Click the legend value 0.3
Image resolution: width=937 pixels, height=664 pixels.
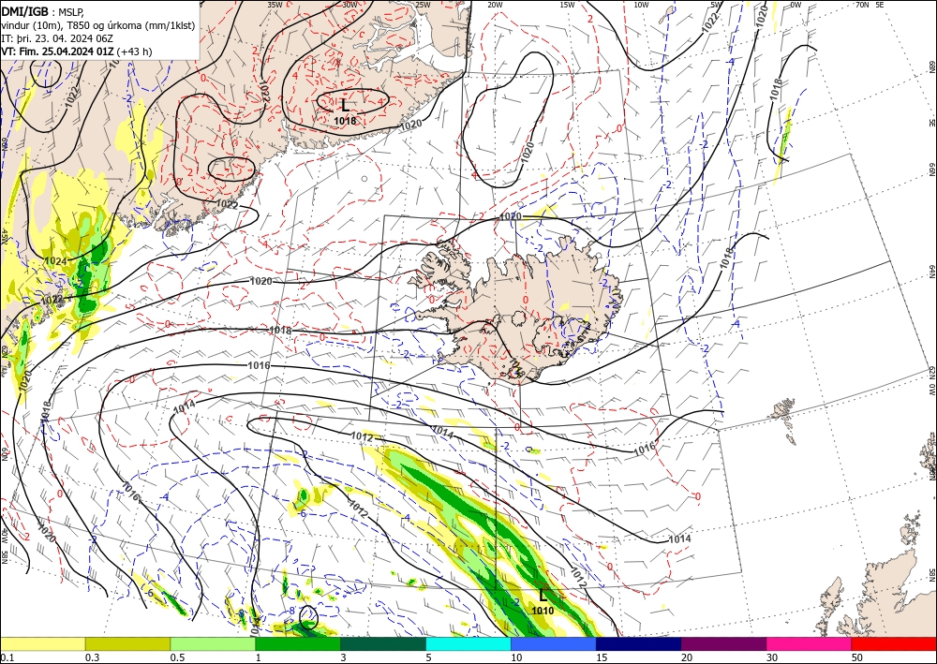click(x=92, y=657)
